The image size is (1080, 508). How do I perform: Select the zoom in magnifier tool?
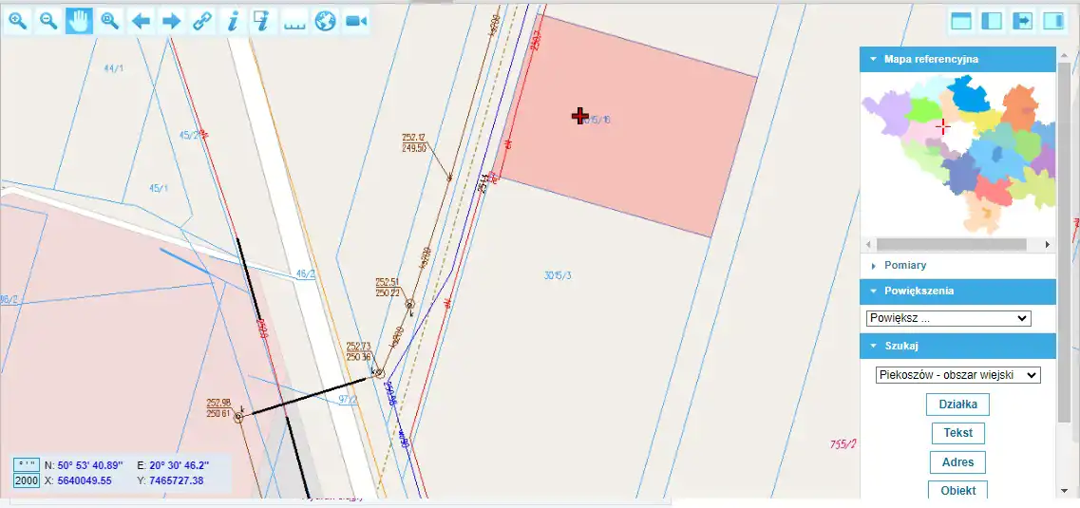(18, 21)
